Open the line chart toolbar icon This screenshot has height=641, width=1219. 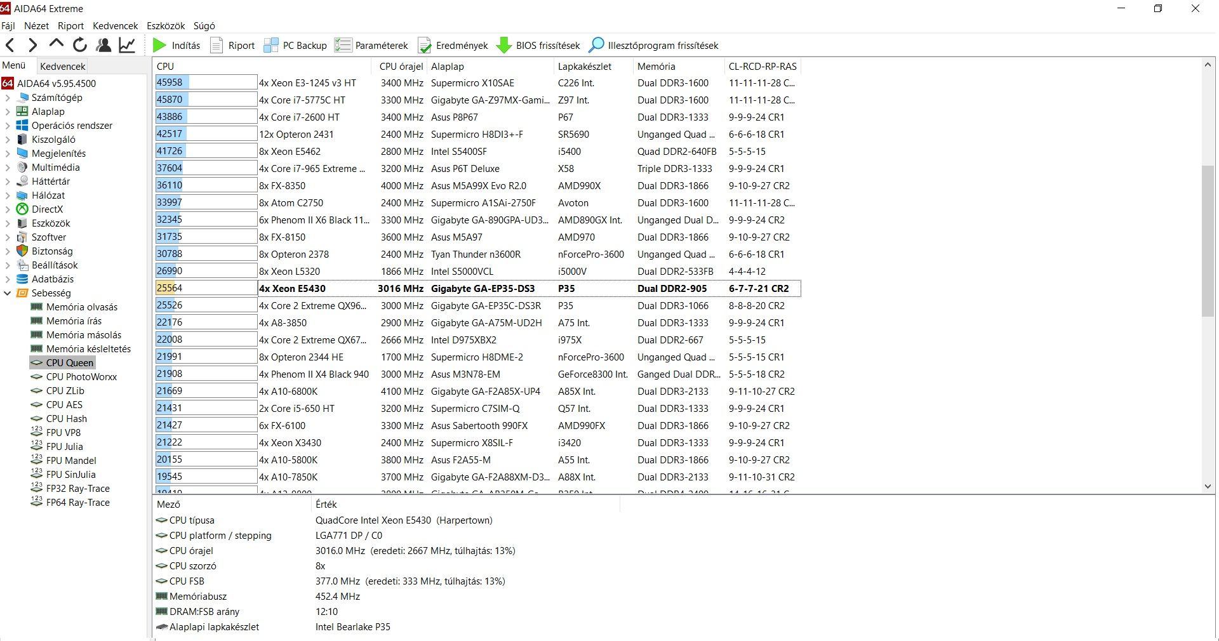pyautogui.click(x=127, y=45)
